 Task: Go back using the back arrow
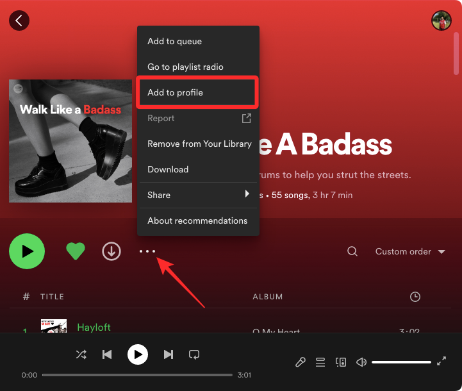click(19, 21)
